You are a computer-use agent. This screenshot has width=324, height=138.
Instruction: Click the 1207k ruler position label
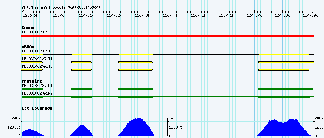pyautogui.click(x=59, y=15)
